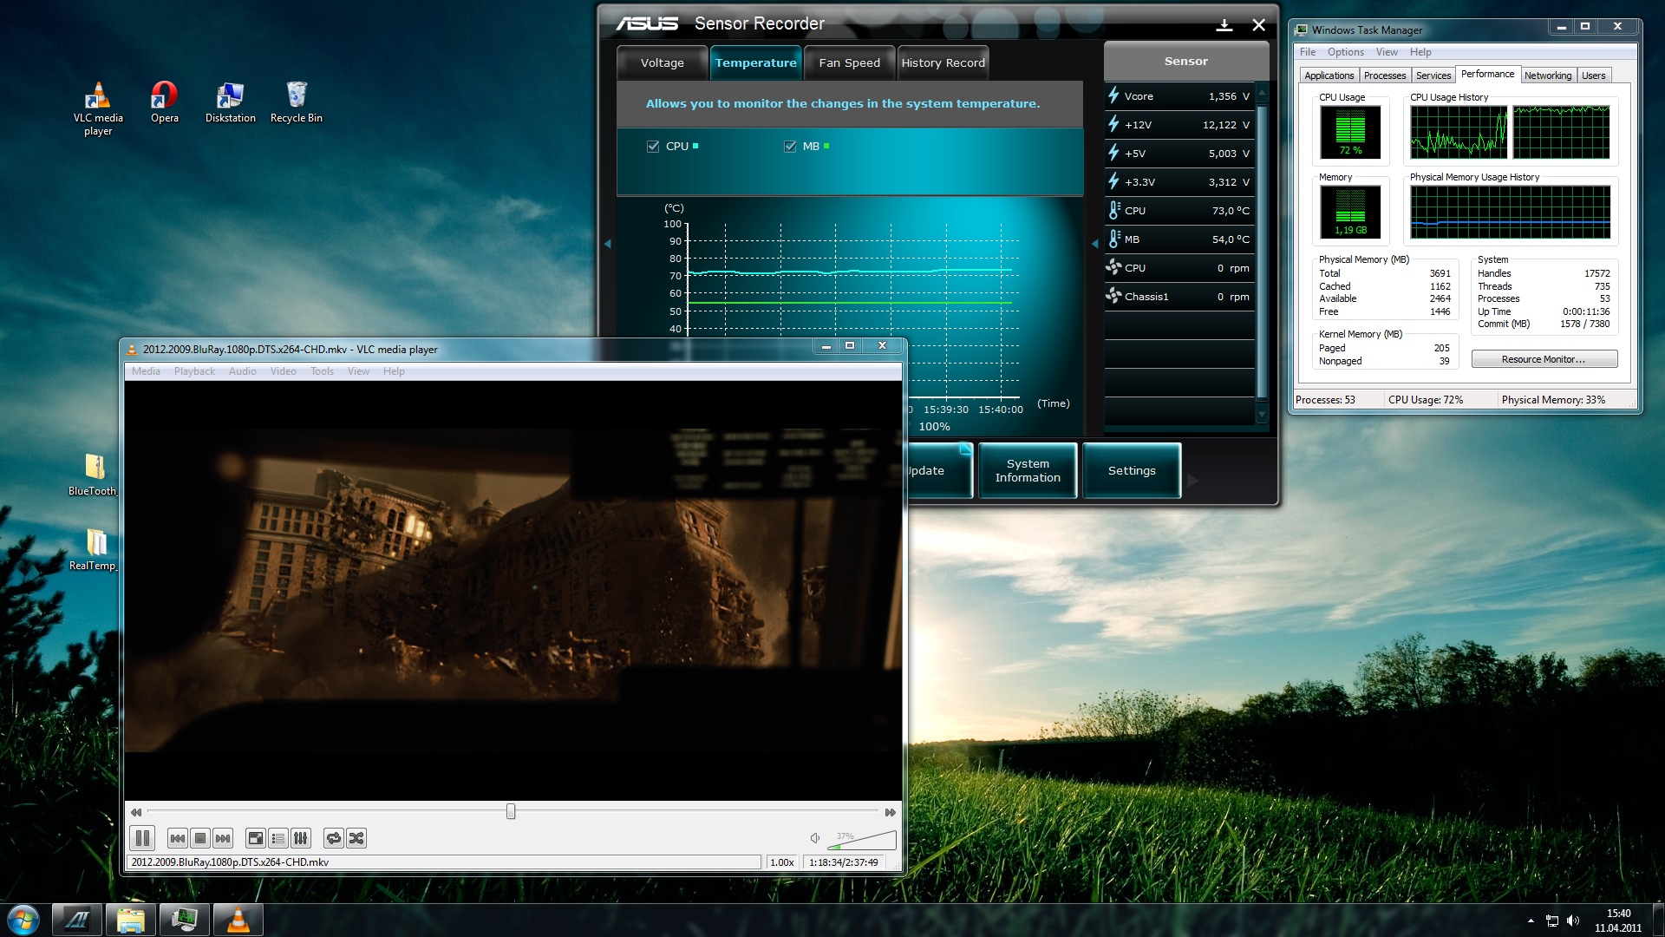Open Task Manager Networking tab
Image resolution: width=1665 pixels, height=937 pixels.
1548,75
